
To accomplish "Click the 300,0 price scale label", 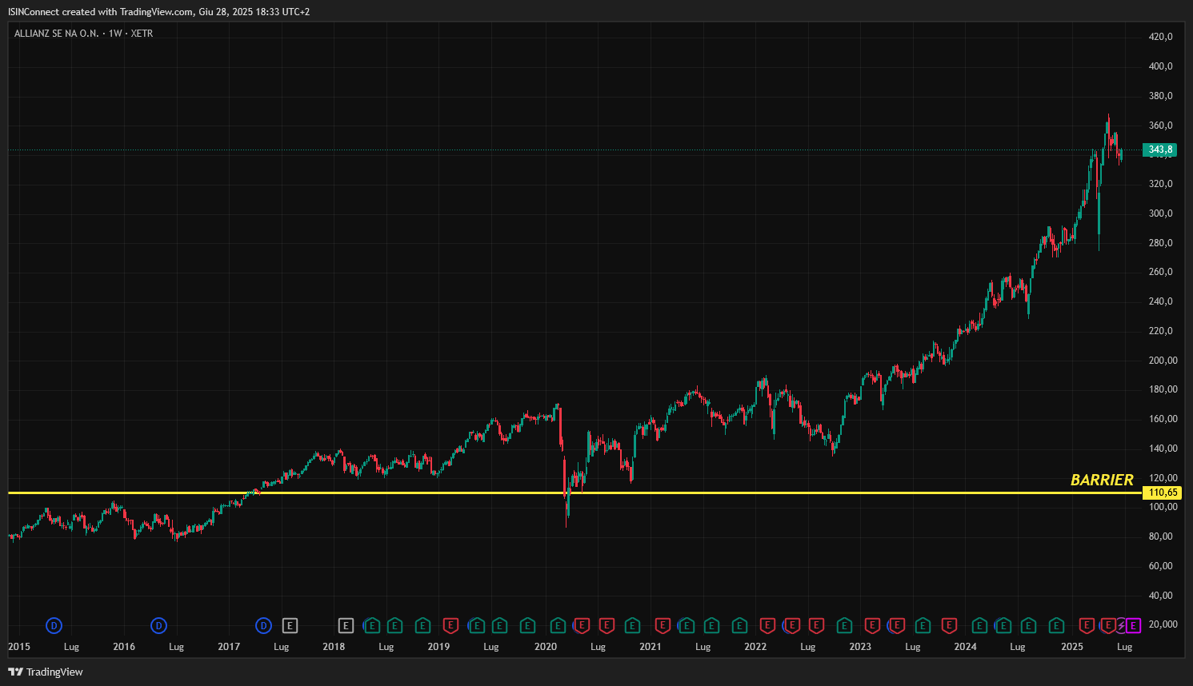I will point(1161,213).
